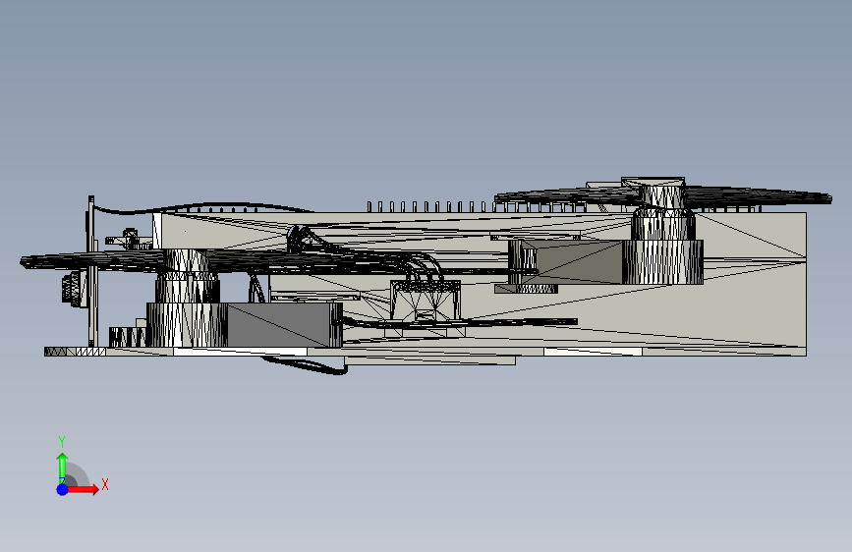Viewport: 852px width, 552px height.
Task: Select the upper right rotor disc of model
Action: pos(663,195)
